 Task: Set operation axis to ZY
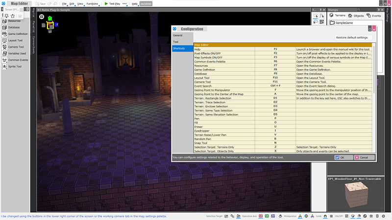tap(273, 216)
